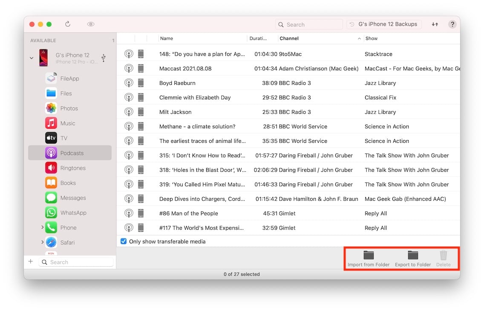Toggle Channel sort direction arrow
The image size is (484, 311).
tap(359, 39)
